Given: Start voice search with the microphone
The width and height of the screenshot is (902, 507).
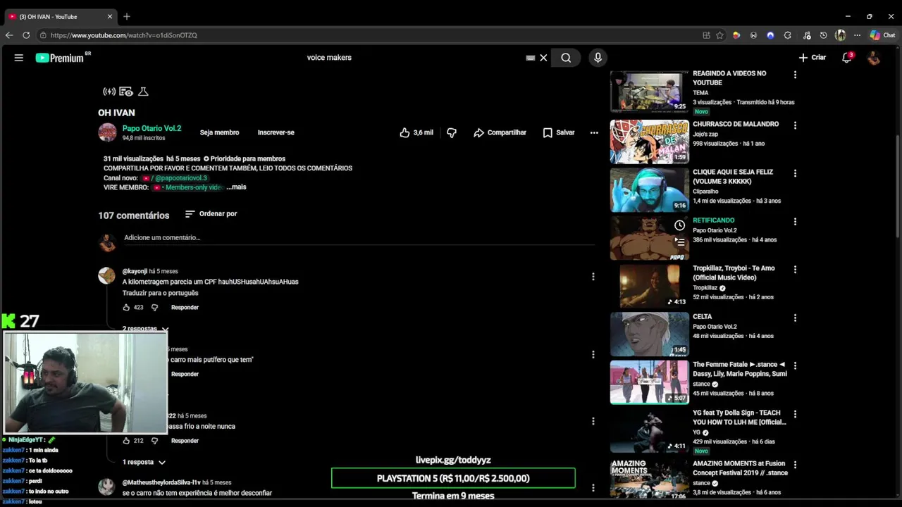Looking at the screenshot, I should (x=598, y=58).
